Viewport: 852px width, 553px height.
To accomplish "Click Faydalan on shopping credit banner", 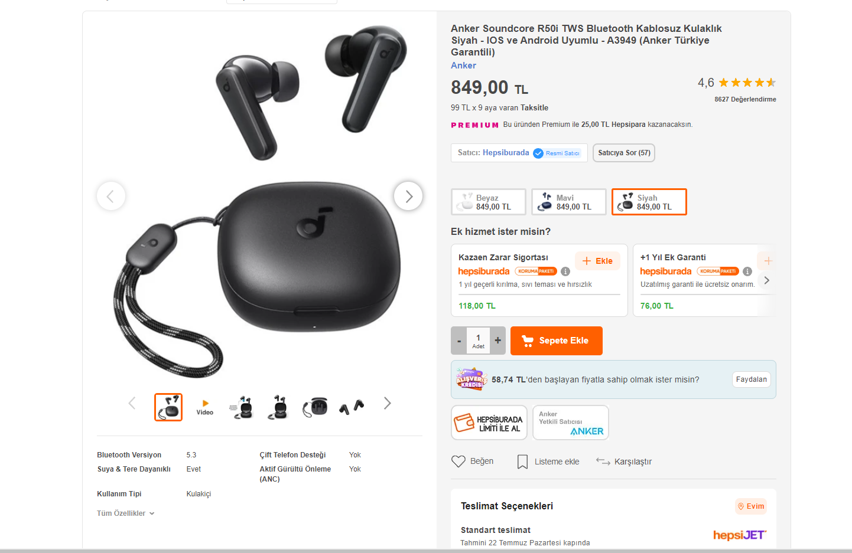I will tap(751, 379).
